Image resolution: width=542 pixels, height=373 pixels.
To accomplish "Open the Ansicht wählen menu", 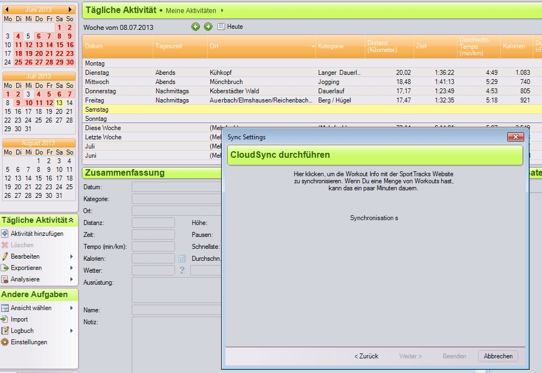I will pos(31,308).
